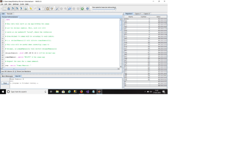Open MARS help with question mark icon
The width and height of the screenshot is (233, 155).
coord(87,9)
